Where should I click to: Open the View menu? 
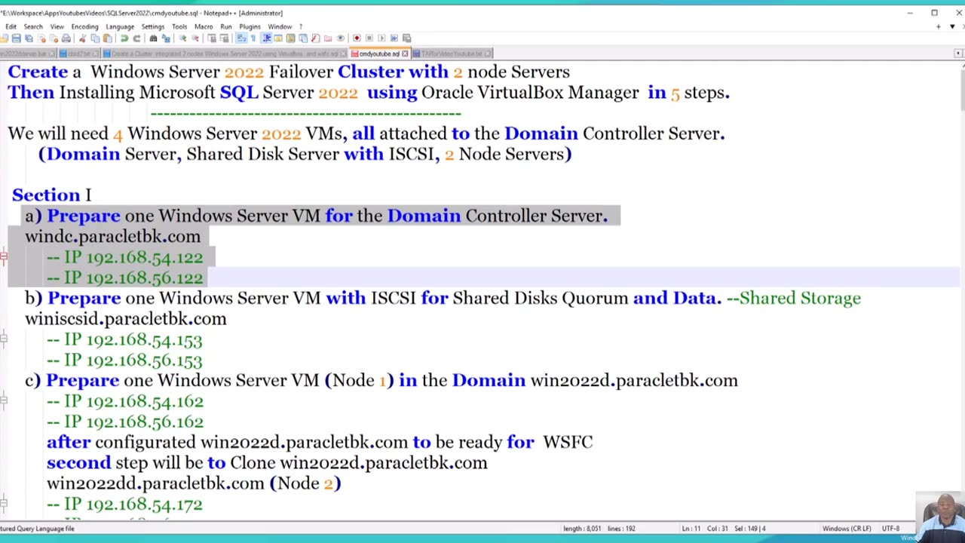pyautogui.click(x=57, y=26)
